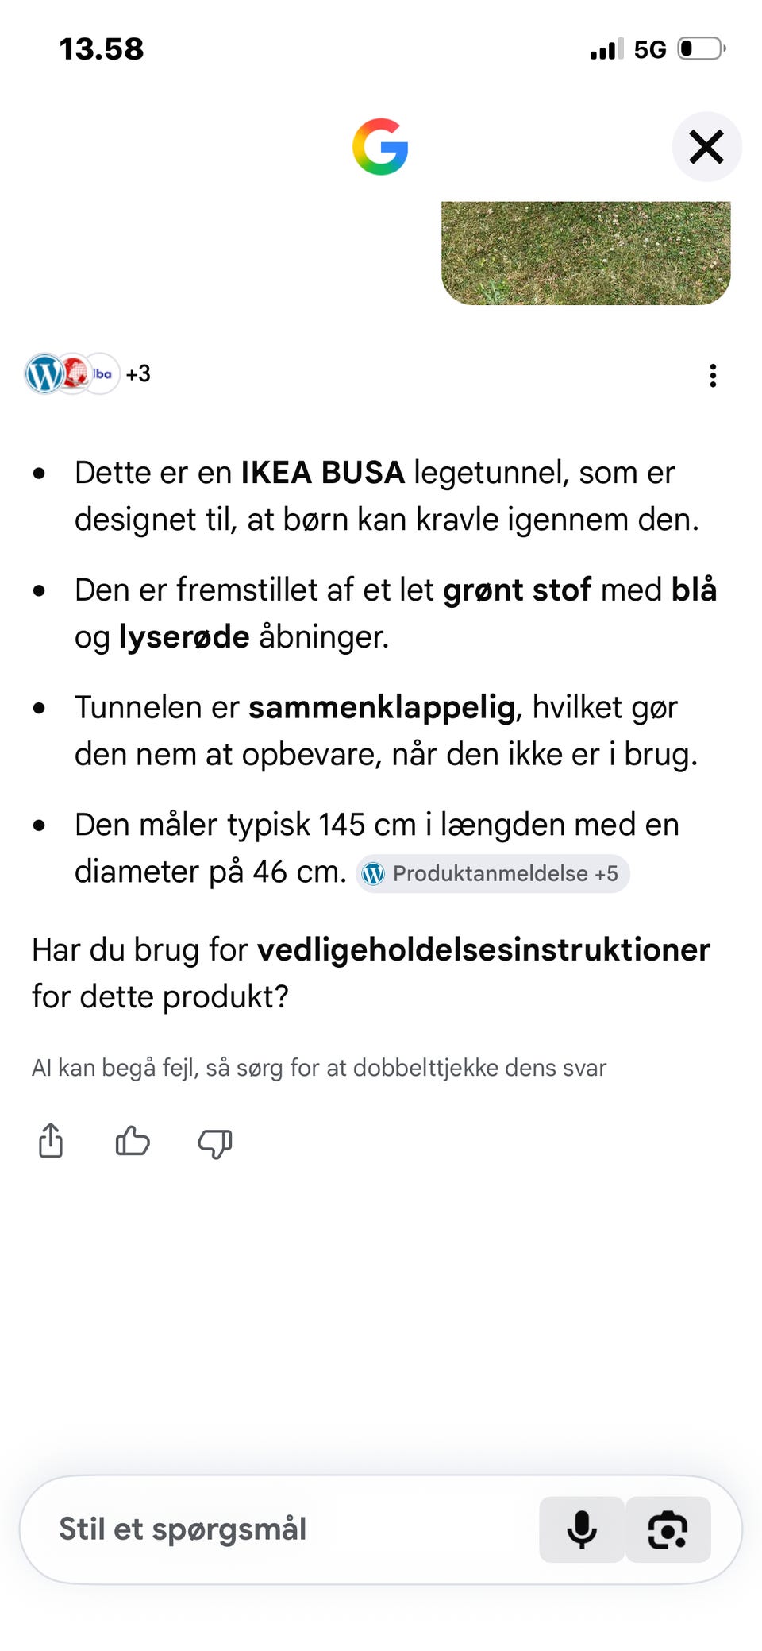762x1651 pixels.
Task: Tap the AI disclaimer about double-checking answers
Action: [319, 1068]
